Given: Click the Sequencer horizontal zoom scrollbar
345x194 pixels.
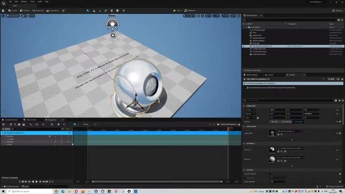Looking at the screenshot, I should tap(157, 182).
